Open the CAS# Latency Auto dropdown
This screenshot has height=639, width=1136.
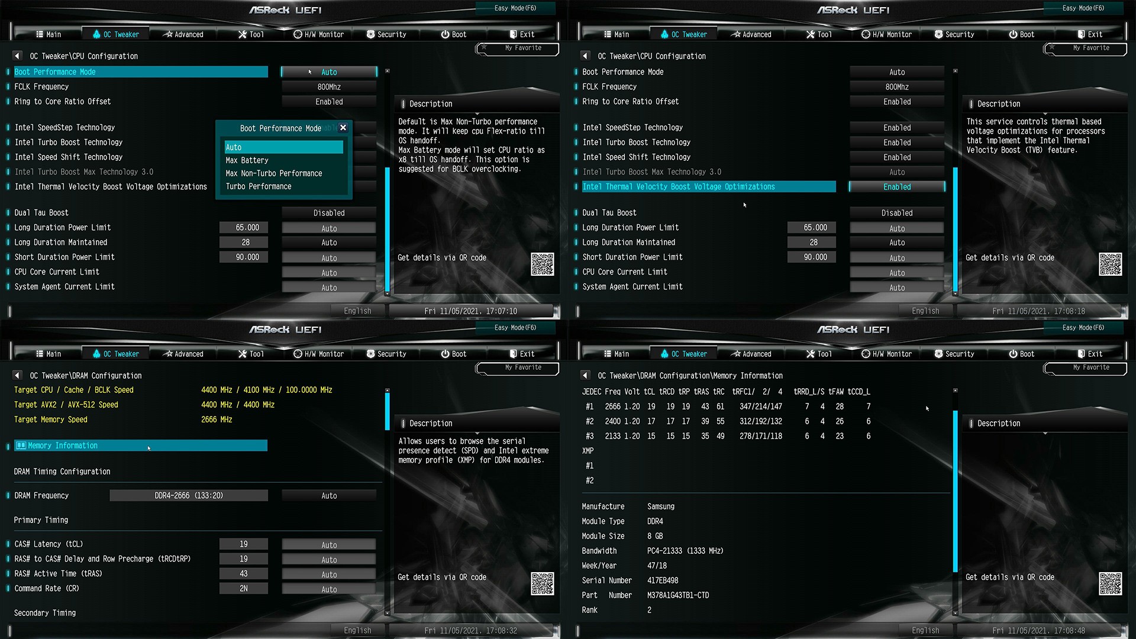point(329,545)
